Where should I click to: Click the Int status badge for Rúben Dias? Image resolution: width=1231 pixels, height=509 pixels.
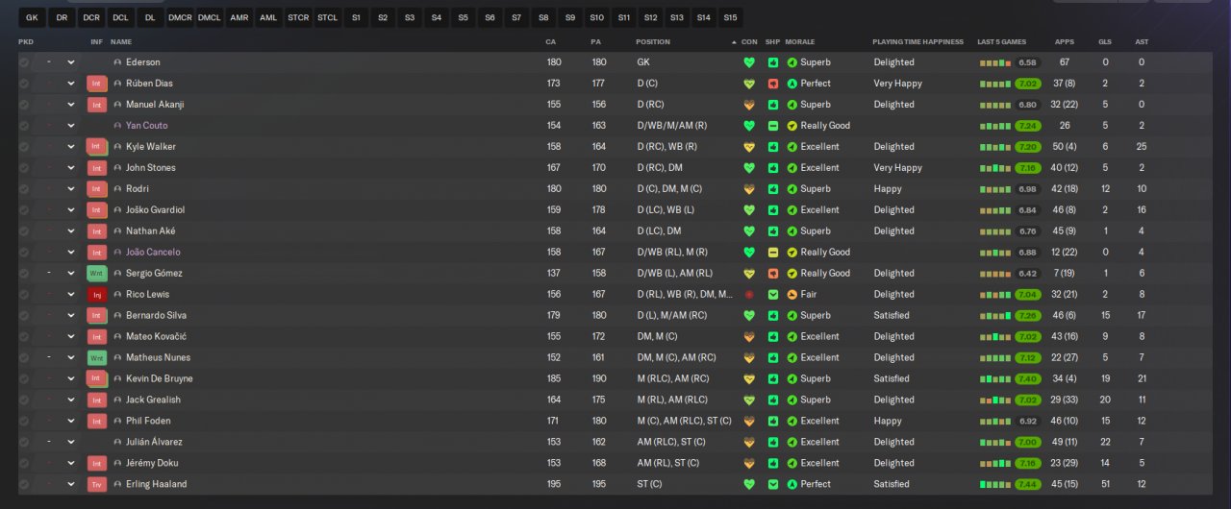click(x=96, y=84)
